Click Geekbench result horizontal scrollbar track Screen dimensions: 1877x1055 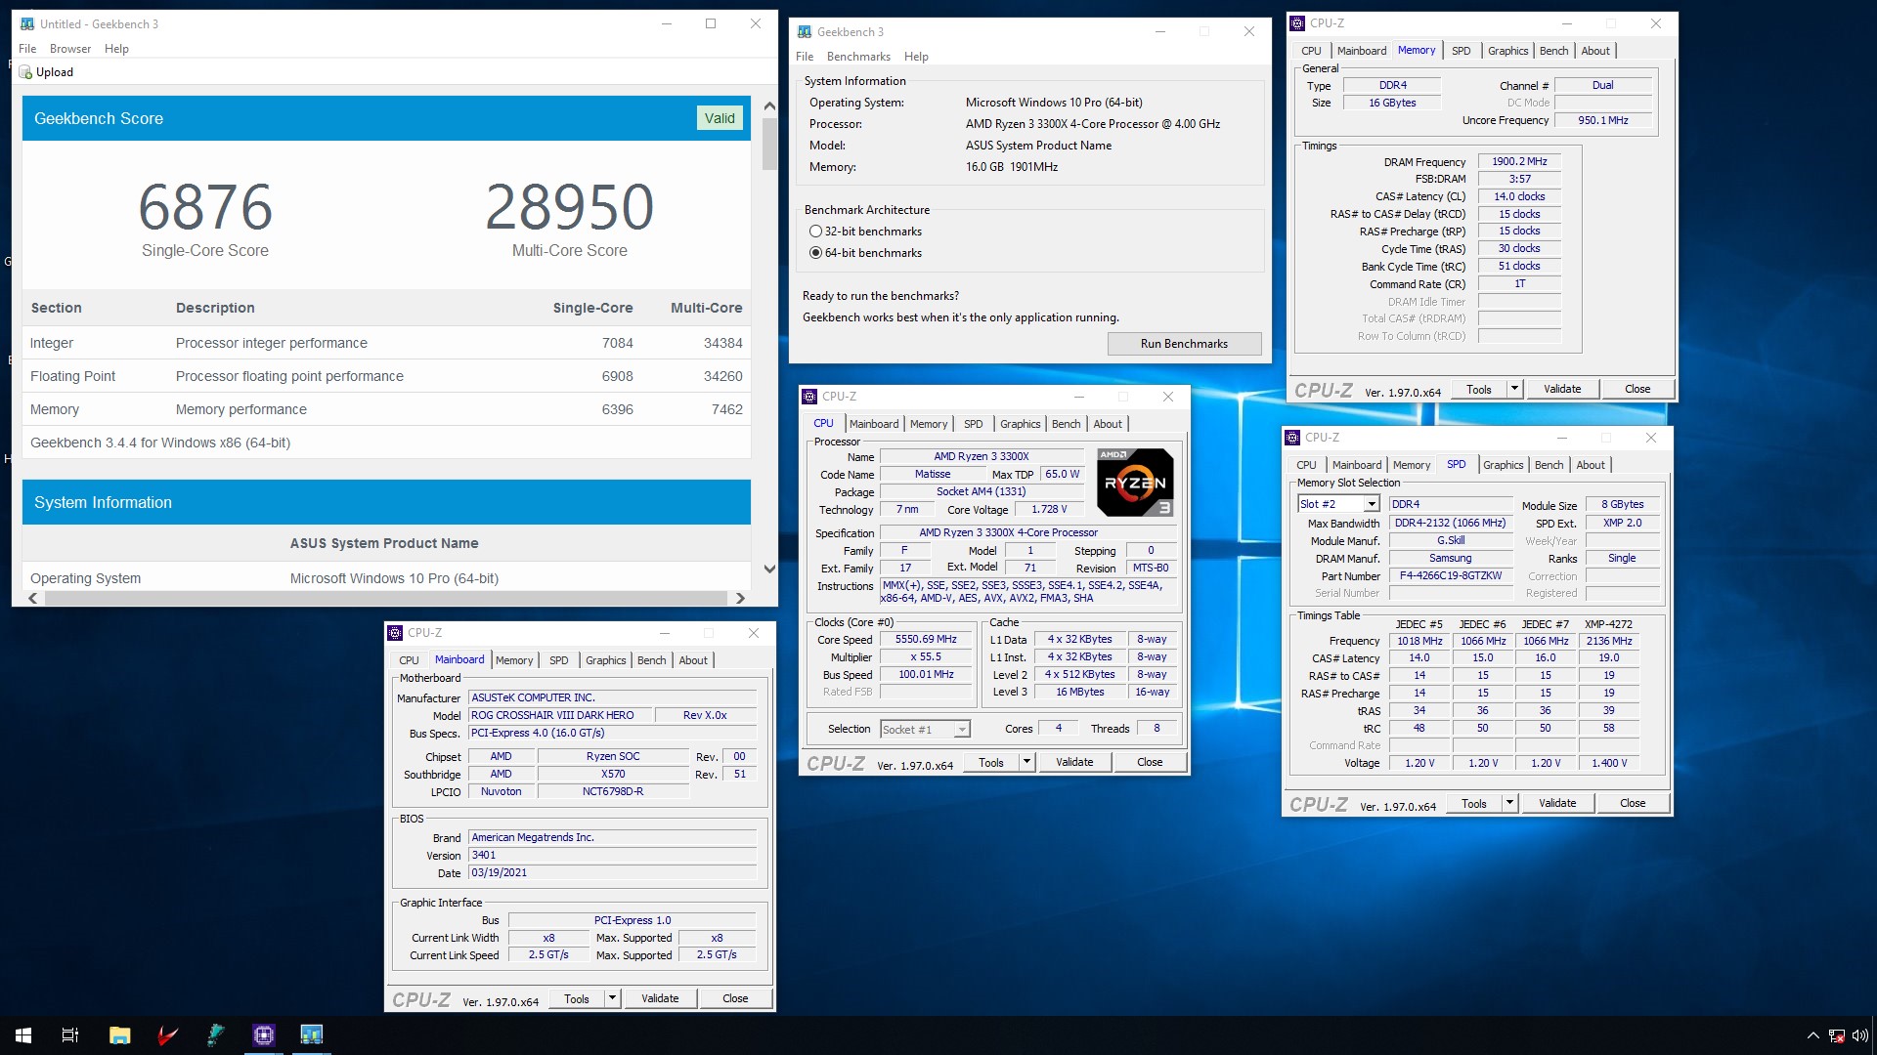click(x=386, y=598)
